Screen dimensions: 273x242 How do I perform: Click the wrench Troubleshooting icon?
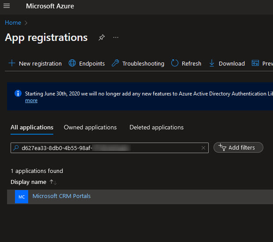pyautogui.click(x=115, y=63)
